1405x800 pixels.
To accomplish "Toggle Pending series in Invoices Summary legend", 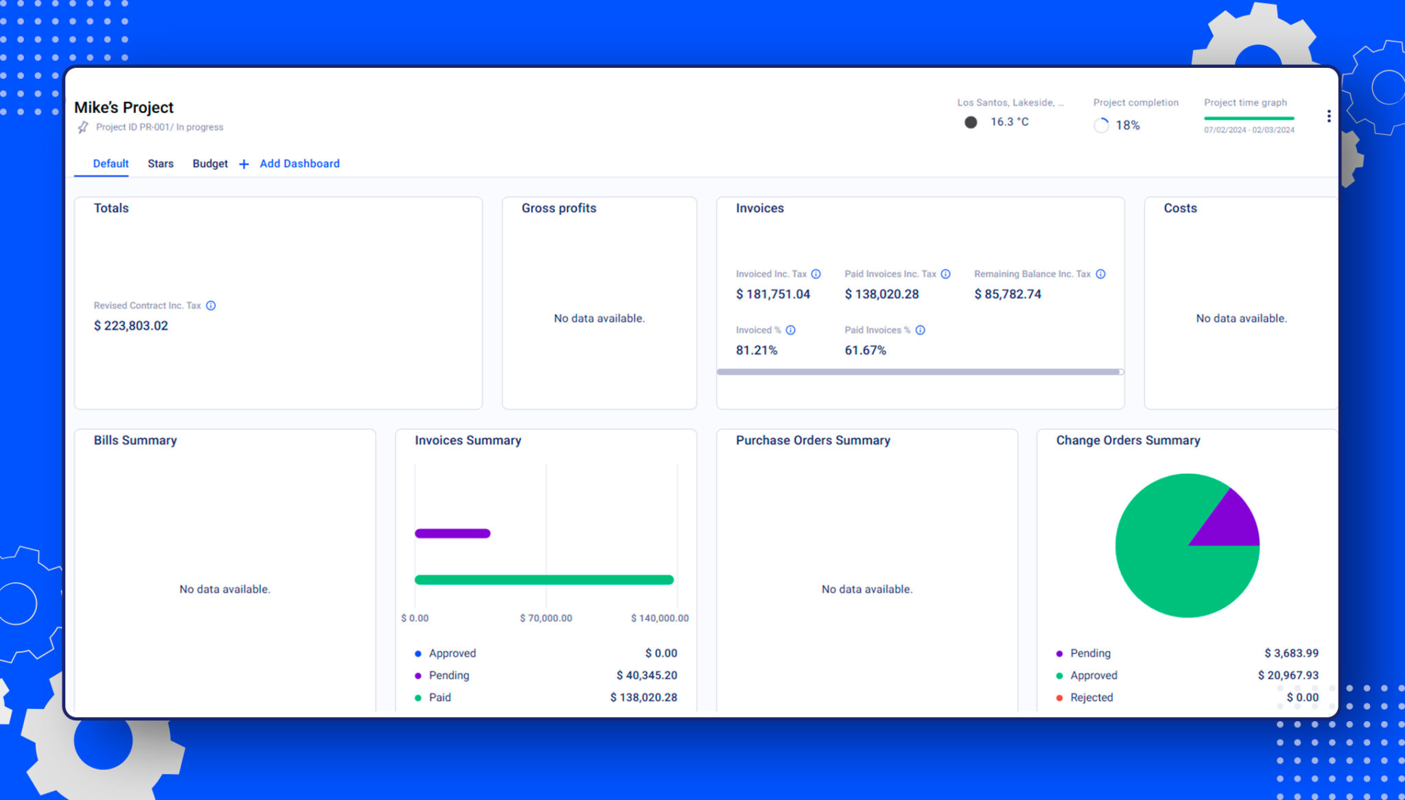I will (442, 675).
